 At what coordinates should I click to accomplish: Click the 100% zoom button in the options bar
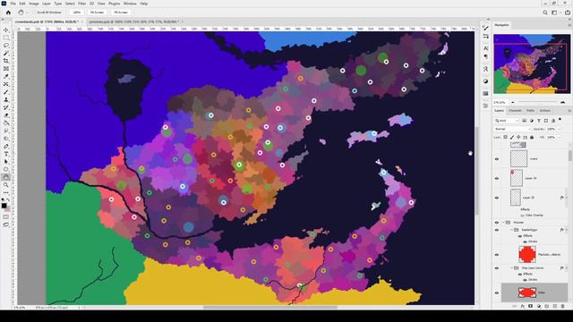(76, 13)
